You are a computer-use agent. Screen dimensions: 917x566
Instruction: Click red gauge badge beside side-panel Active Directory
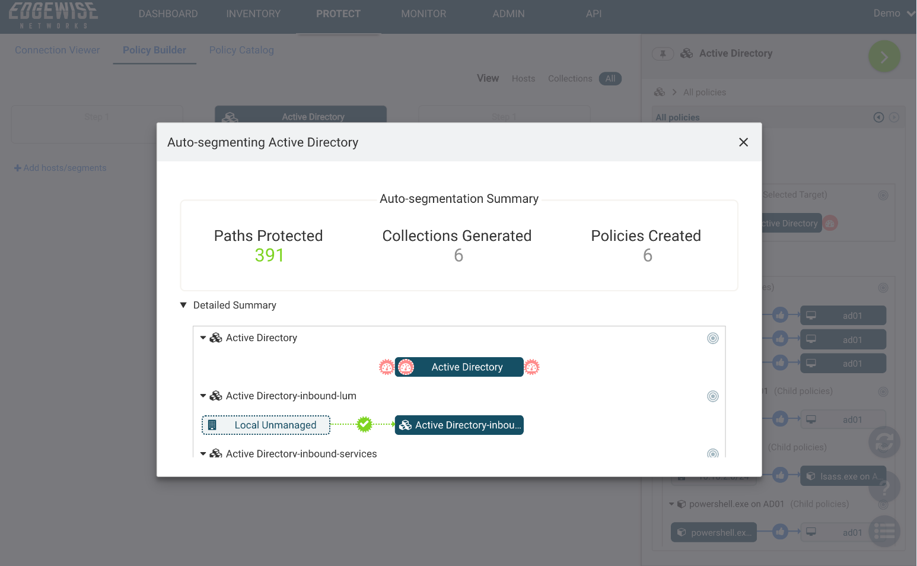[x=830, y=223]
